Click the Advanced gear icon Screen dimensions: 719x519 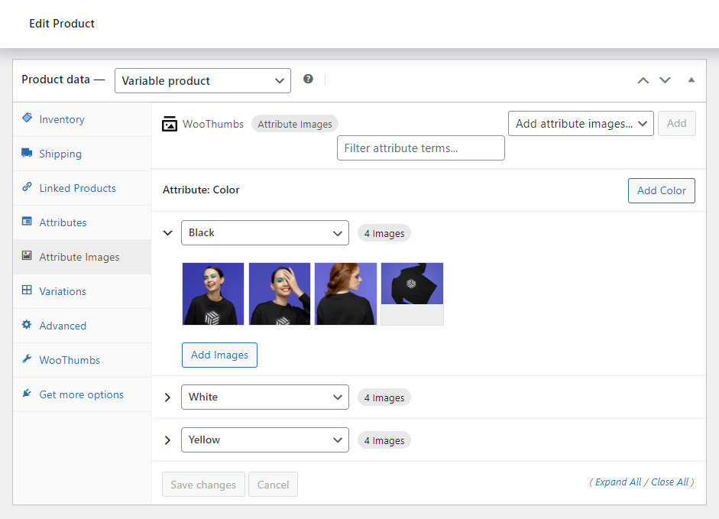(28, 326)
